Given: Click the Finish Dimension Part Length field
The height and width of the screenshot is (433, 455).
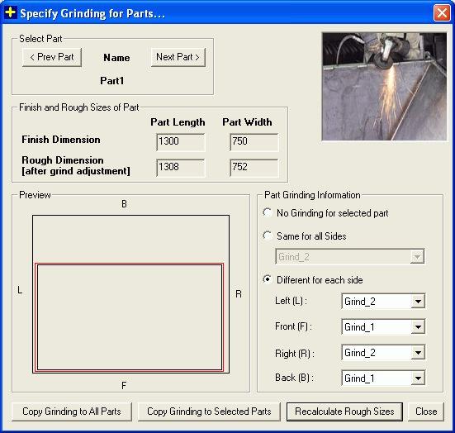Looking at the screenshot, I should [x=181, y=142].
